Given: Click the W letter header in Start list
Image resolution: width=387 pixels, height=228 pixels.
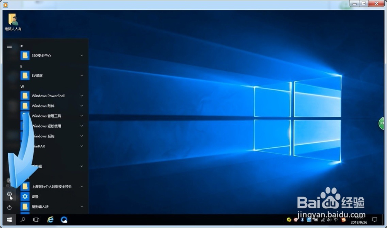Looking at the screenshot, I should tap(22, 86).
